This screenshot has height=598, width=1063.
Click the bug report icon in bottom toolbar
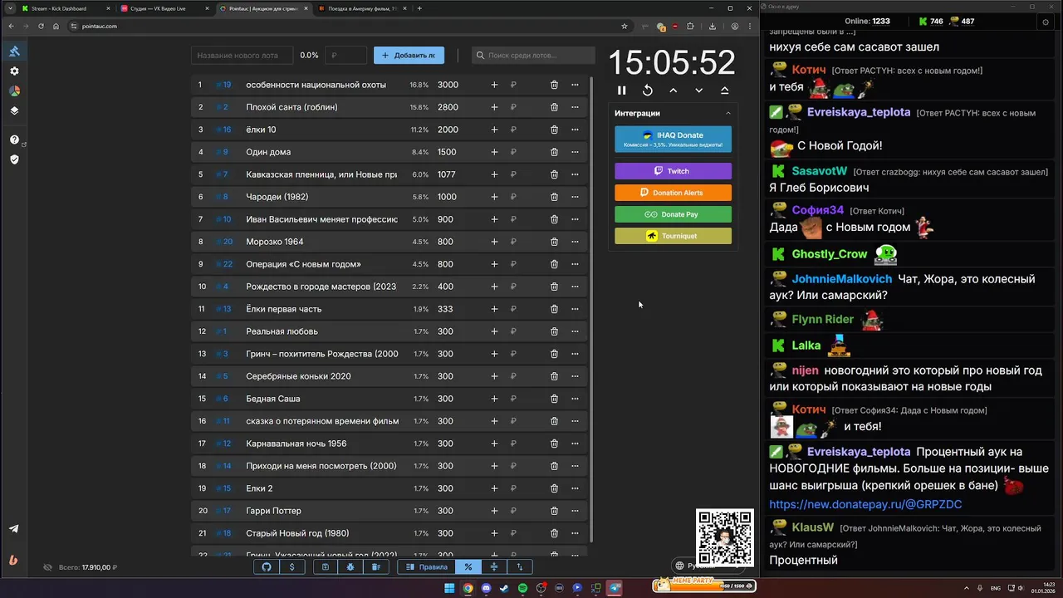click(x=350, y=567)
